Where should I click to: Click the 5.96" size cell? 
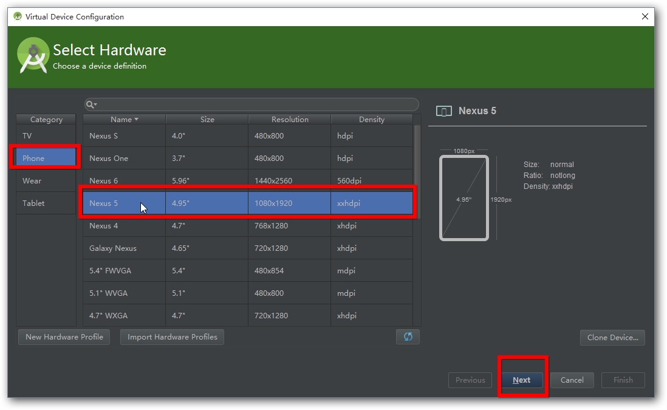(207, 181)
